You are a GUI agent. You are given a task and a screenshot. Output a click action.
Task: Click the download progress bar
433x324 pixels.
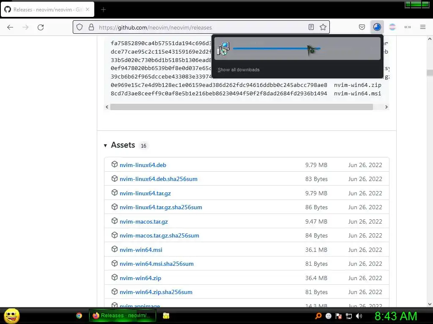pos(277,49)
